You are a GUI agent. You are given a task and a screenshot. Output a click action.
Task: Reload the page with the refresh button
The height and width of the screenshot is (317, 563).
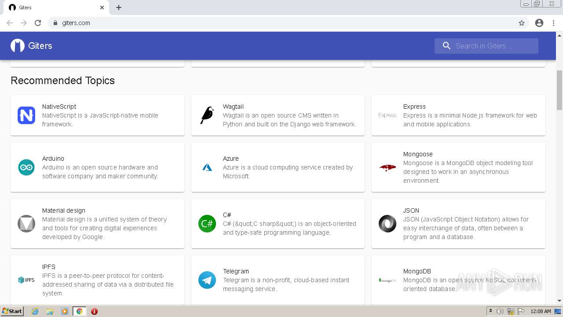coord(38,23)
